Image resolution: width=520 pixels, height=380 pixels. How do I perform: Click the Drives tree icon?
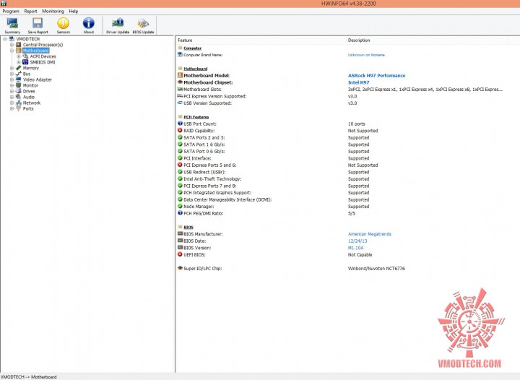point(19,91)
